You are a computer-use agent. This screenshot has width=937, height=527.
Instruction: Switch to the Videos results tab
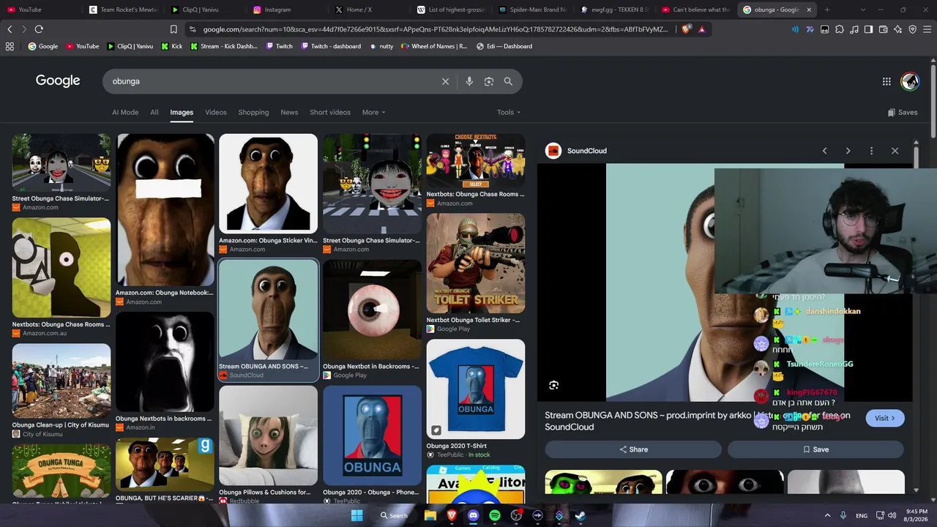[216, 112]
